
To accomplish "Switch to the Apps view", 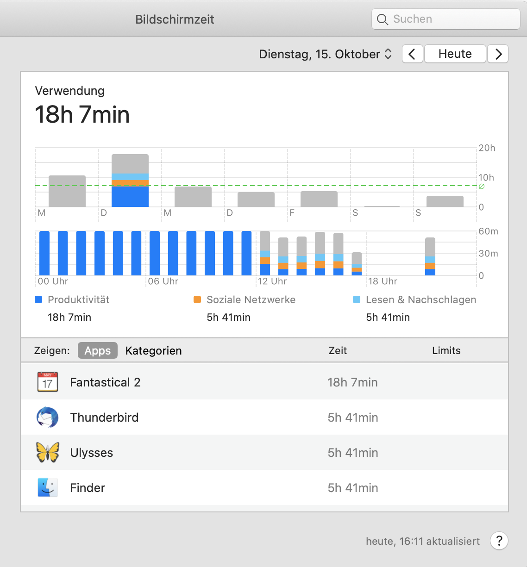I will (x=98, y=350).
